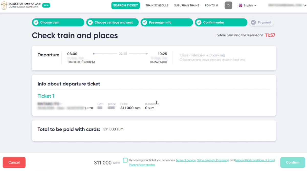The width and height of the screenshot is (307, 171).
Task: Toggle the eye accessibility view button
Action: click(x=228, y=5)
